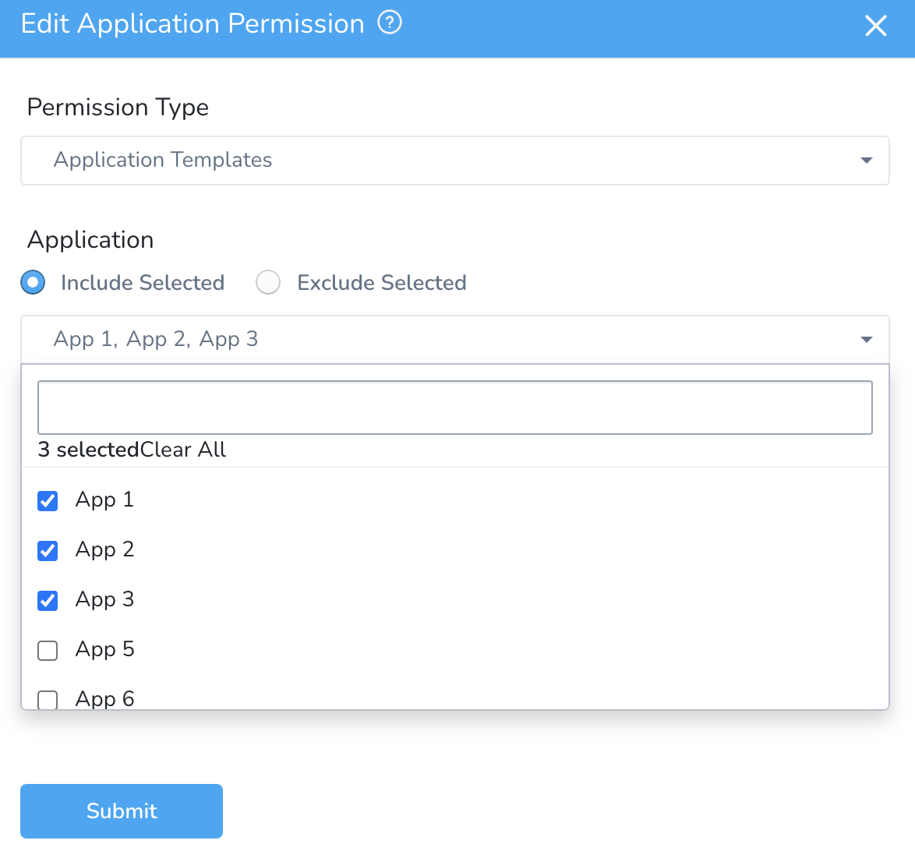This screenshot has width=915, height=858.
Task: Submit the application permission changes
Action: tap(122, 810)
